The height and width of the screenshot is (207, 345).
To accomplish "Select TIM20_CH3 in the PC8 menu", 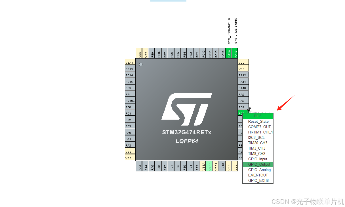I will [258, 143].
